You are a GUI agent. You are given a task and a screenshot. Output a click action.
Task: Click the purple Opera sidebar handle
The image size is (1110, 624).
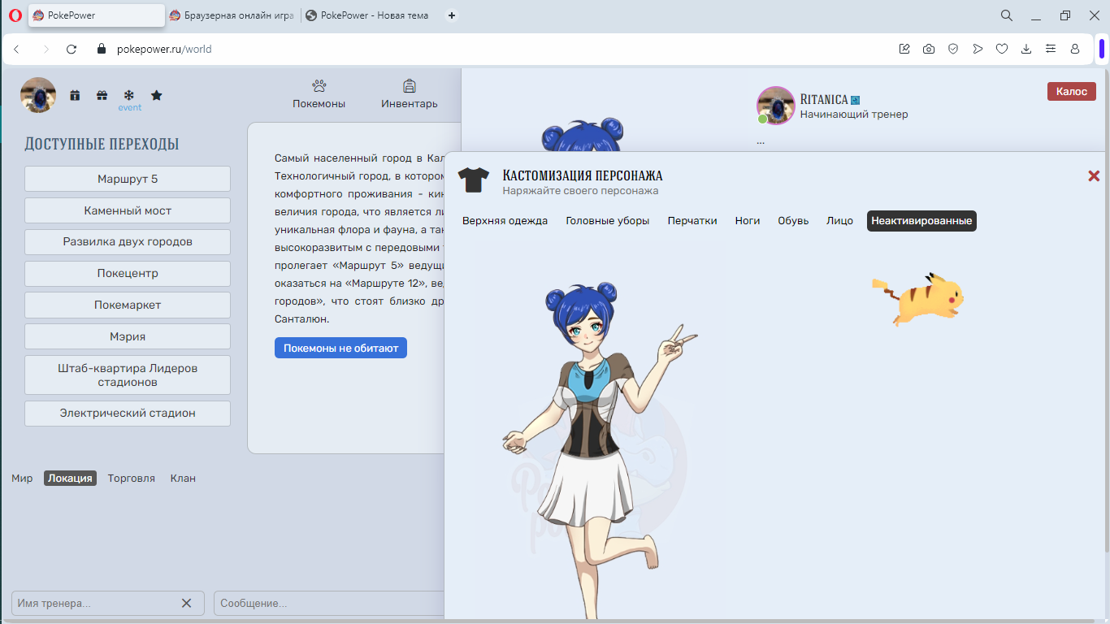tap(1102, 49)
